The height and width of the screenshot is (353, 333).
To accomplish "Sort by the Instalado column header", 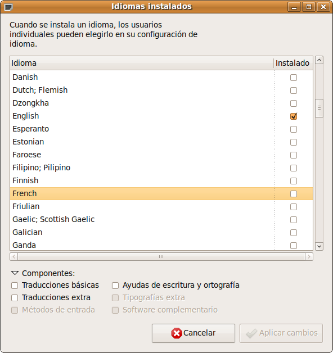I will coord(293,63).
